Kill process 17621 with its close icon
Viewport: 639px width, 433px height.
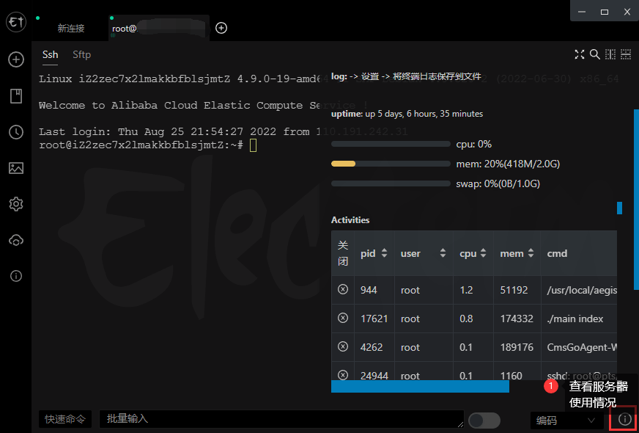click(343, 318)
